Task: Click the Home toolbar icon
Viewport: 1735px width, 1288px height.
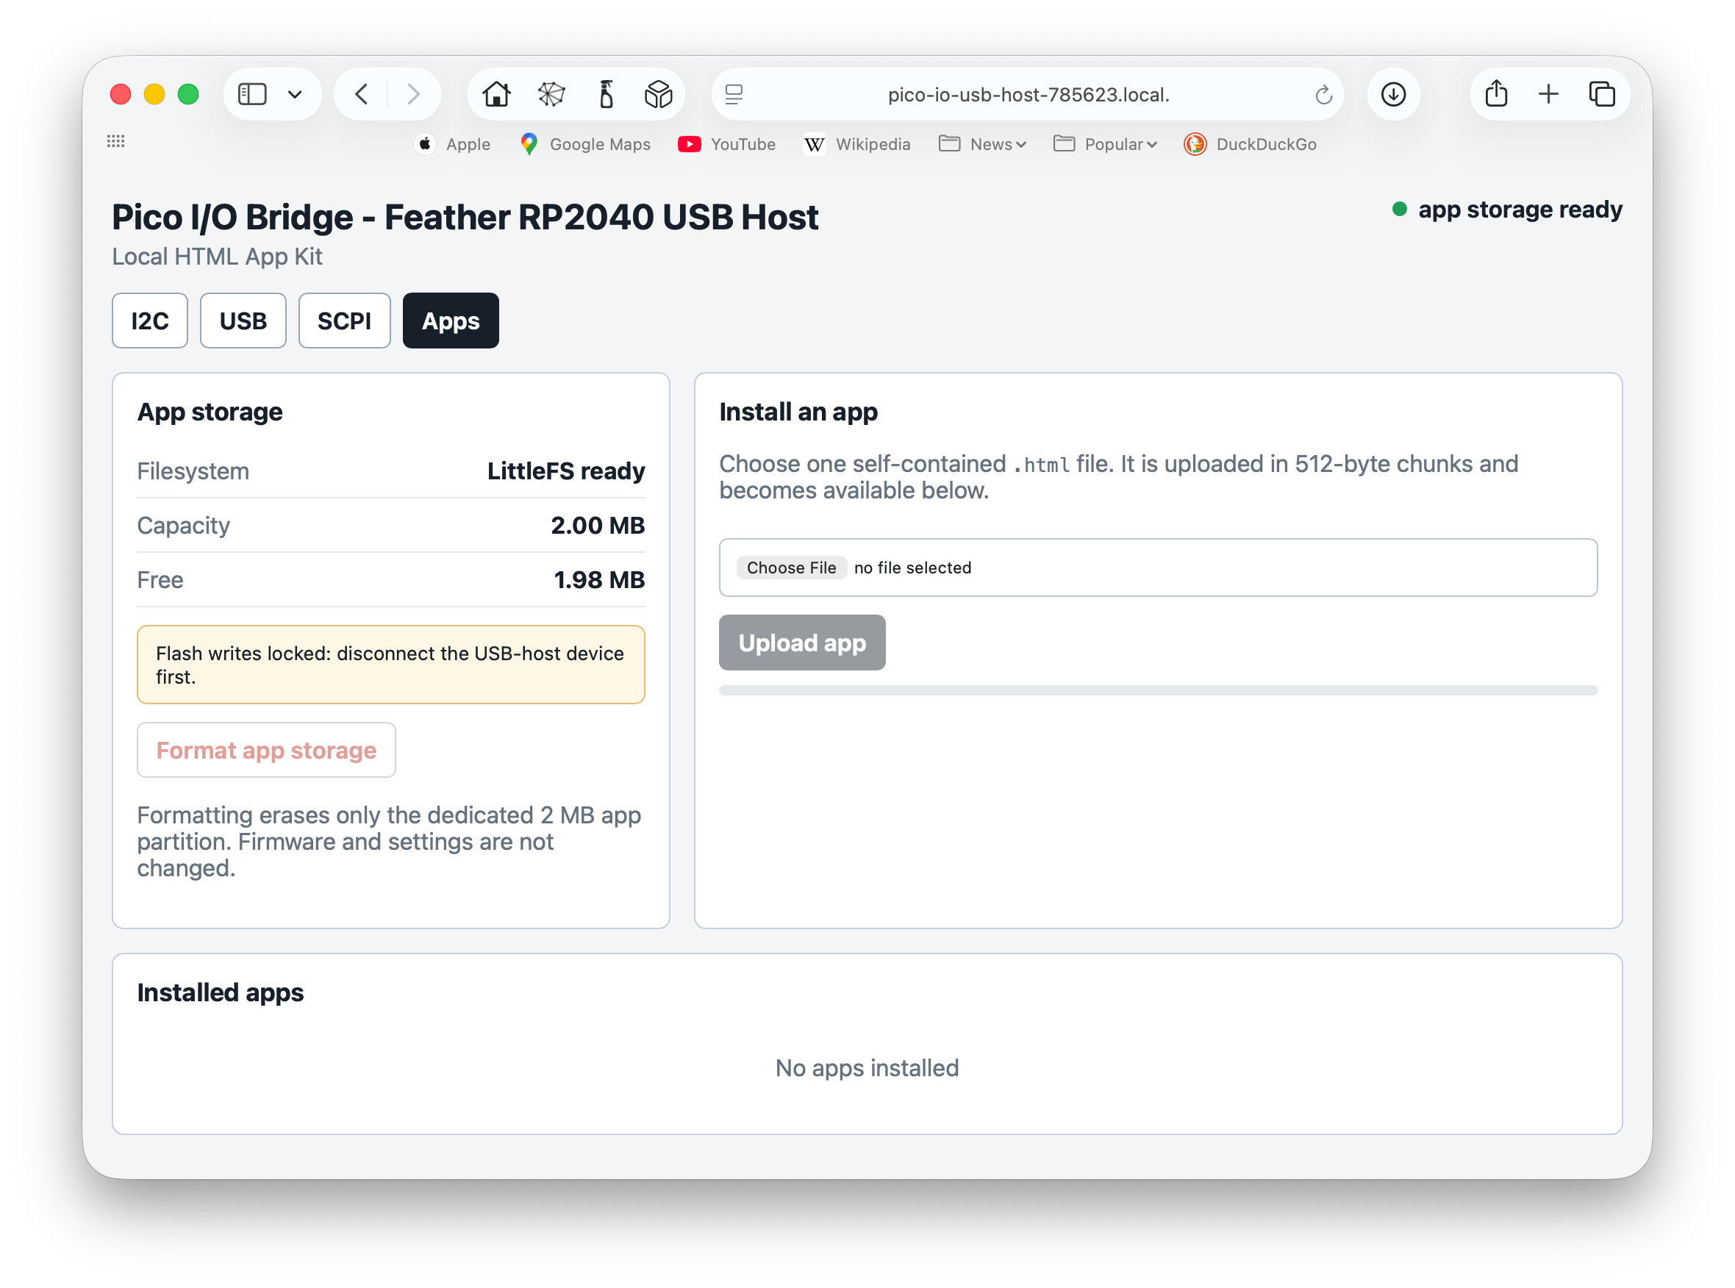Action: (496, 94)
